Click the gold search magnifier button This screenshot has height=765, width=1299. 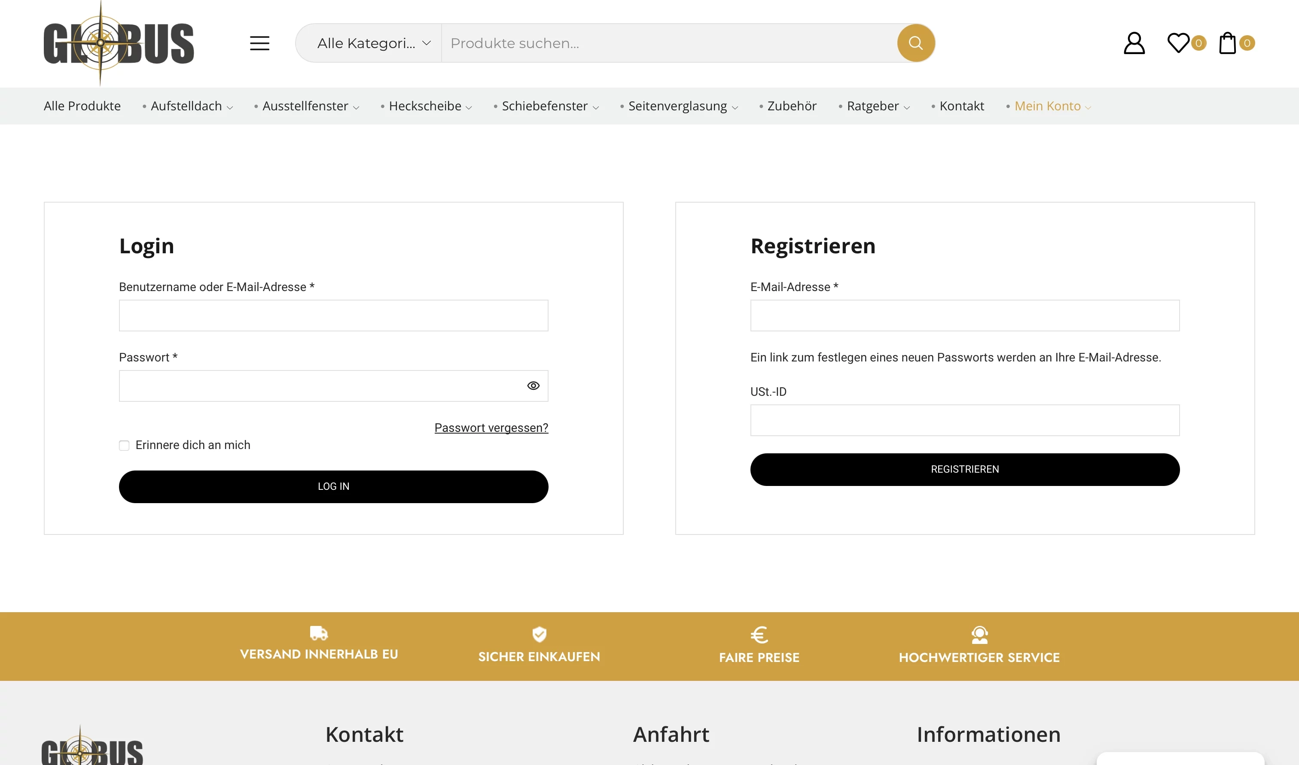click(915, 43)
